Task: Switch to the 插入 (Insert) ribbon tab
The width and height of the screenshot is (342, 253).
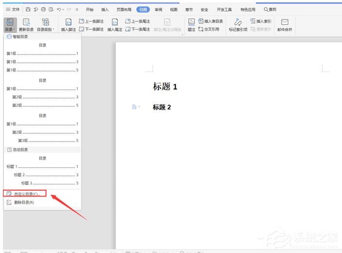Action: pyautogui.click(x=105, y=9)
